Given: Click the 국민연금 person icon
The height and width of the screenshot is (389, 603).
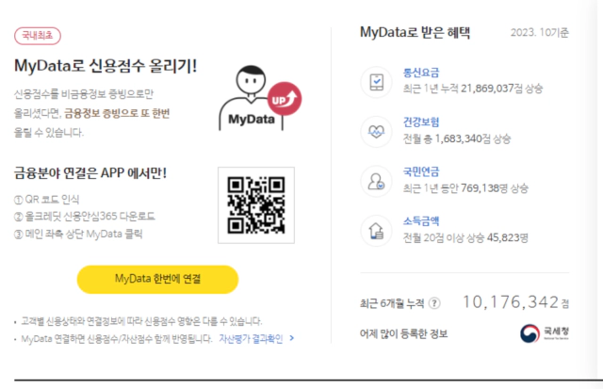Looking at the screenshot, I should [x=376, y=182].
